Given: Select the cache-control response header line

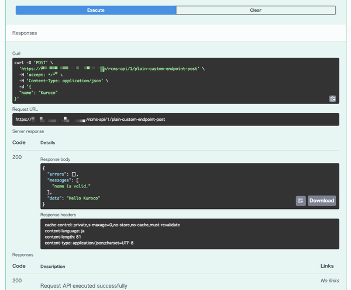Looking at the screenshot, I should [x=112, y=225].
